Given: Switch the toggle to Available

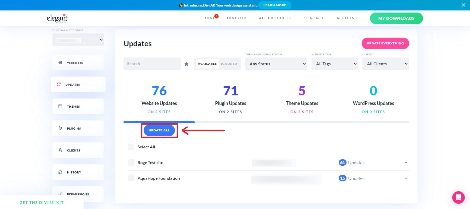Looking at the screenshot, I should [207, 64].
